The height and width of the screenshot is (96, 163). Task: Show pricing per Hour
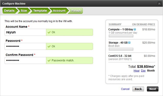click(x=137, y=71)
